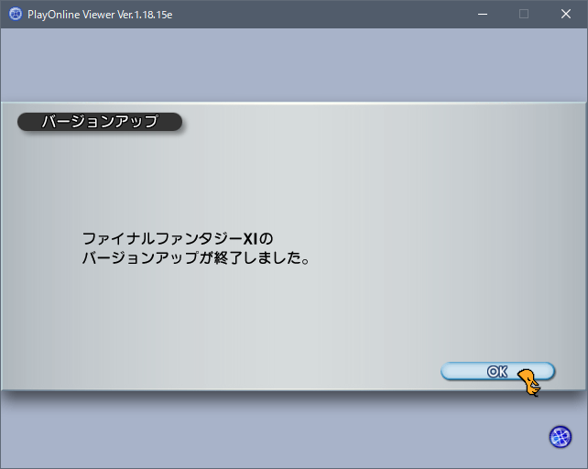
Task: Click the disabled maximize button in the title bar
Action: tap(524, 15)
